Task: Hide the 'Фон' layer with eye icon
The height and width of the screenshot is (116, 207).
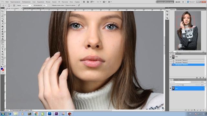Action: click(x=170, y=88)
